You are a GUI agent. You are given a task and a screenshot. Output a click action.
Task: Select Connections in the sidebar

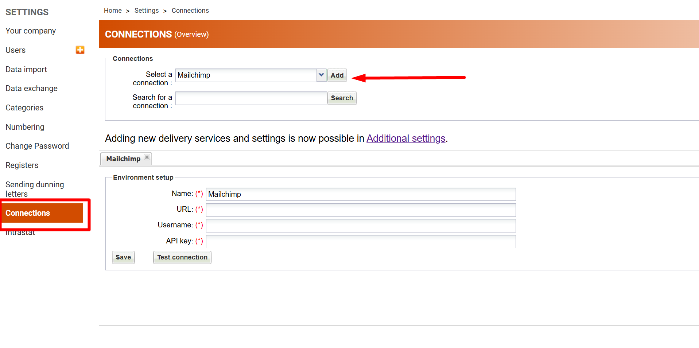[x=42, y=213]
